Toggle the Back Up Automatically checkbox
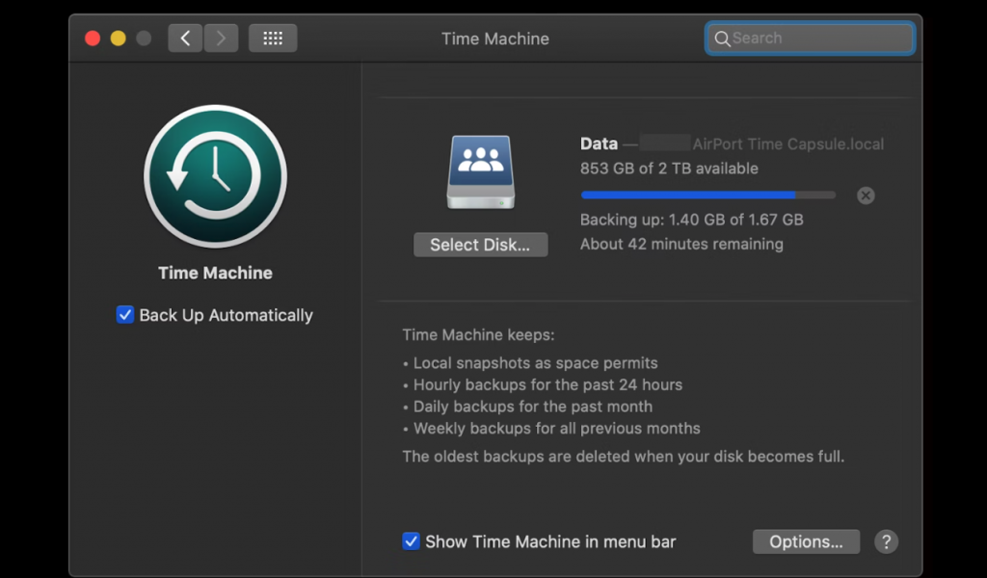 124,314
